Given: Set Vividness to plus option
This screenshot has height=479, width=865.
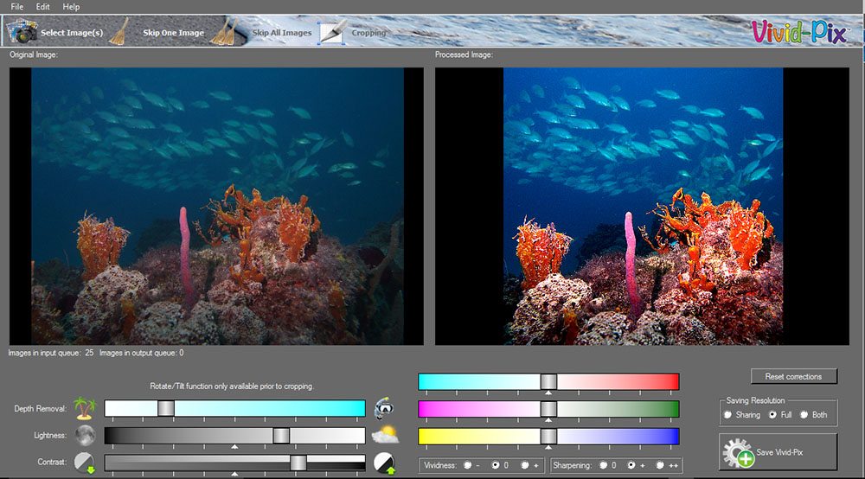Looking at the screenshot, I should [x=526, y=465].
